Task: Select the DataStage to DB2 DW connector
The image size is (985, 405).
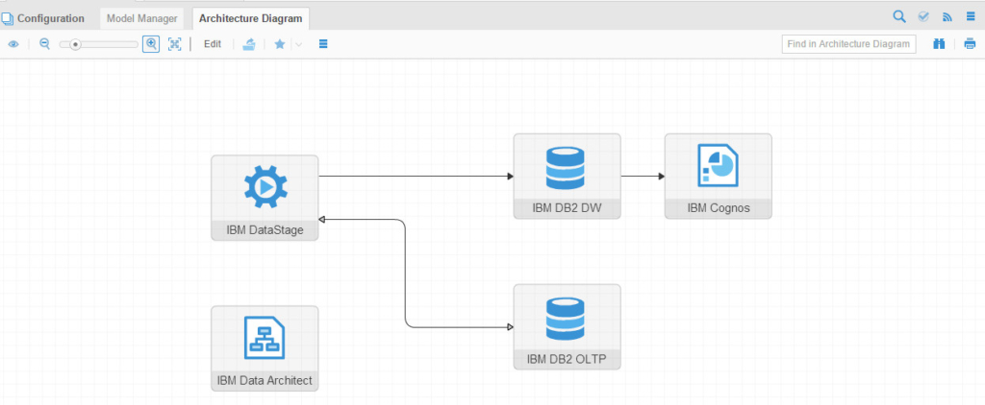Action: tap(417, 177)
